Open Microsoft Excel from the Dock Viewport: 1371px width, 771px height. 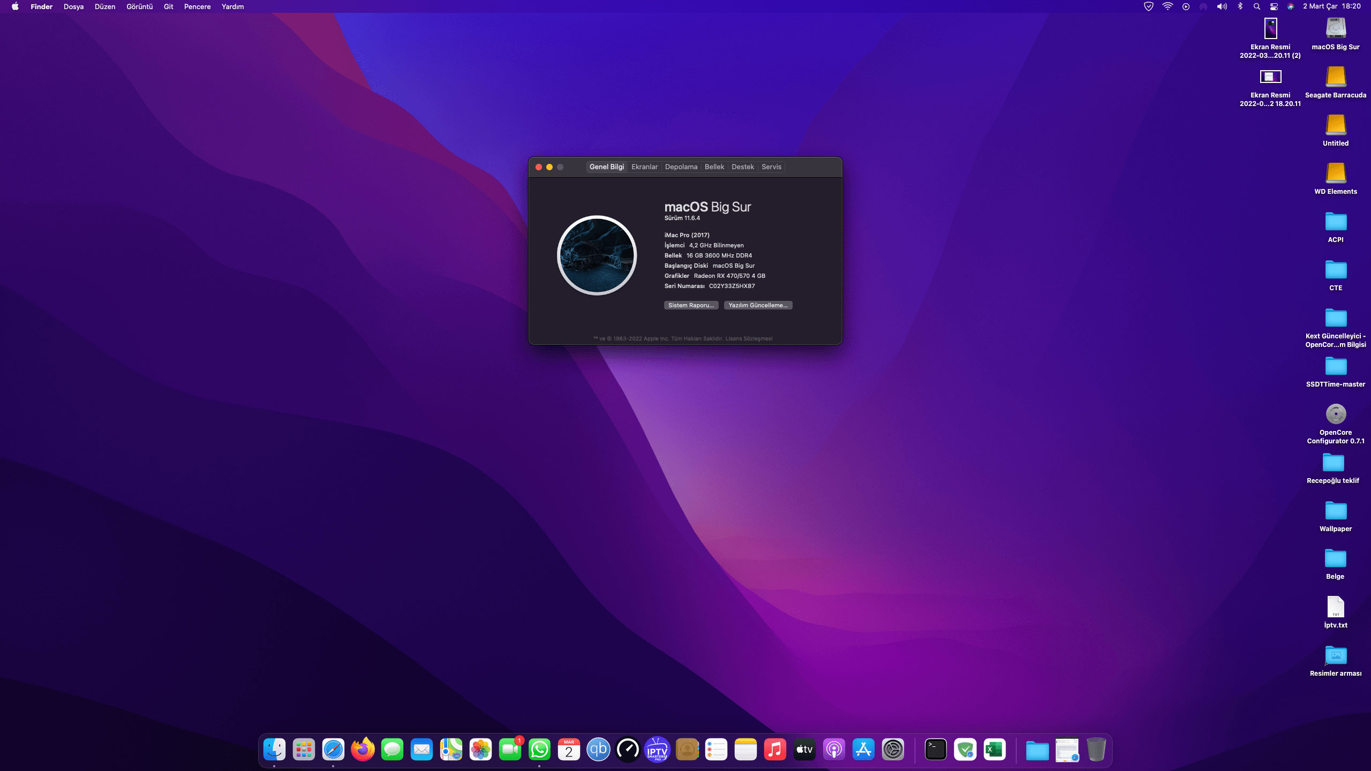pos(995,750)
